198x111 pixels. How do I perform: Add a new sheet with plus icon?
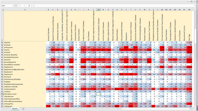click(23, 109)
